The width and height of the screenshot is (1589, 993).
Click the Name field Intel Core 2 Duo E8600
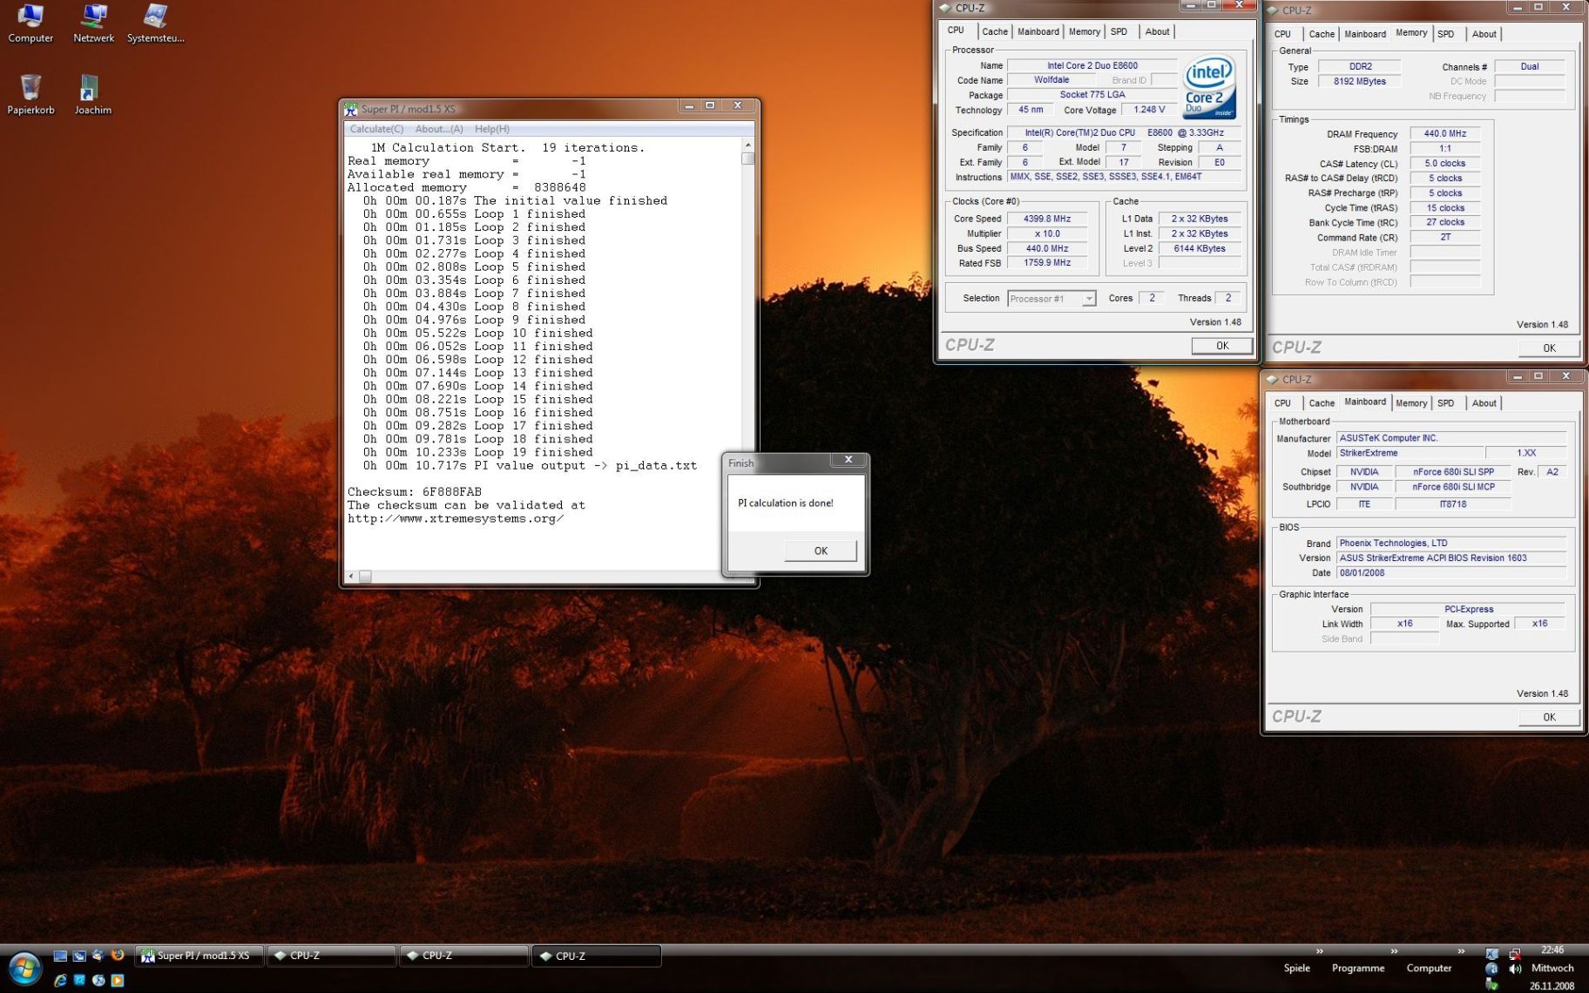click(x=1092, y=65)
